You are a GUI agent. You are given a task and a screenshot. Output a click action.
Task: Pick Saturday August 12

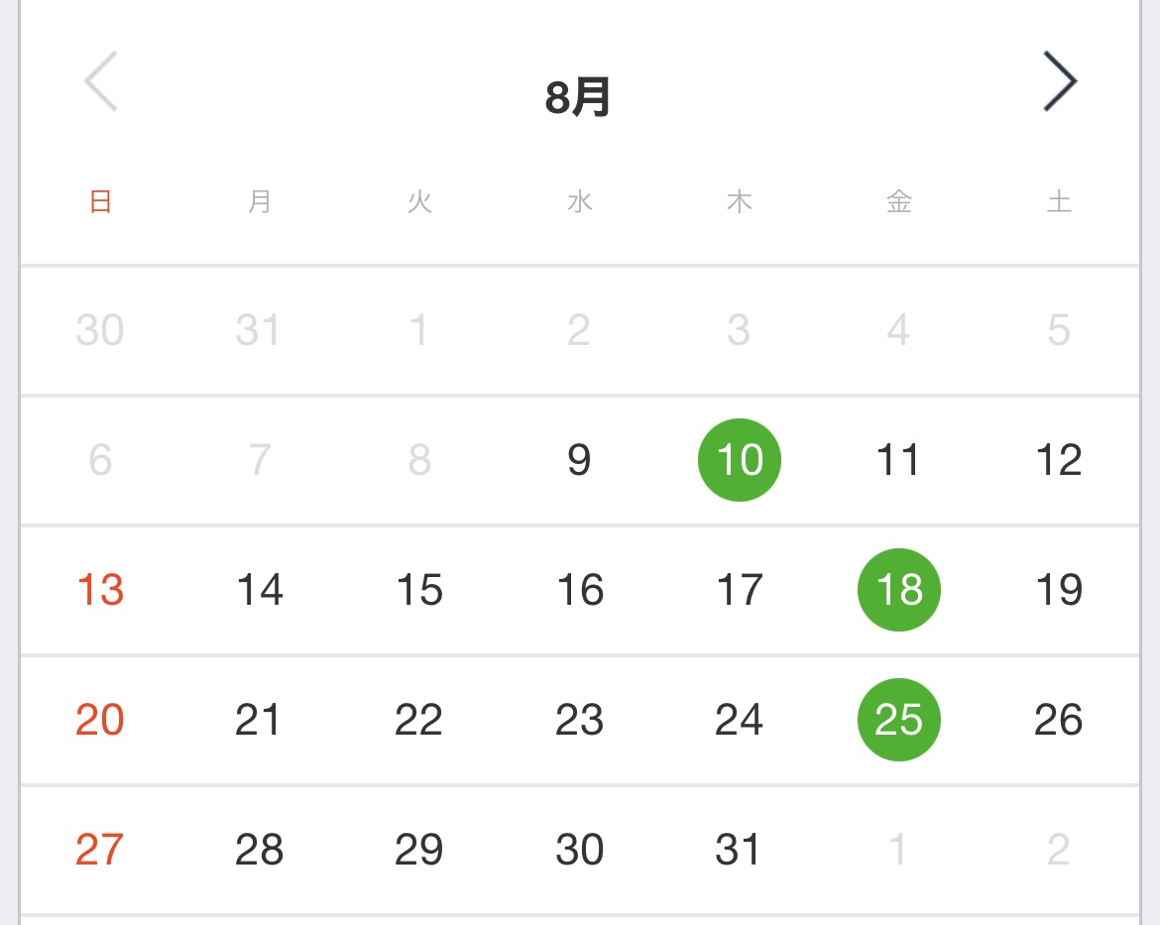[x=1059, y=460]
